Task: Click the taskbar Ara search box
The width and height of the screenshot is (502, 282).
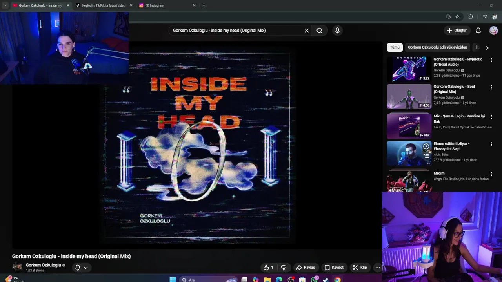Action: pyautogui.click(x=209, y=280)
